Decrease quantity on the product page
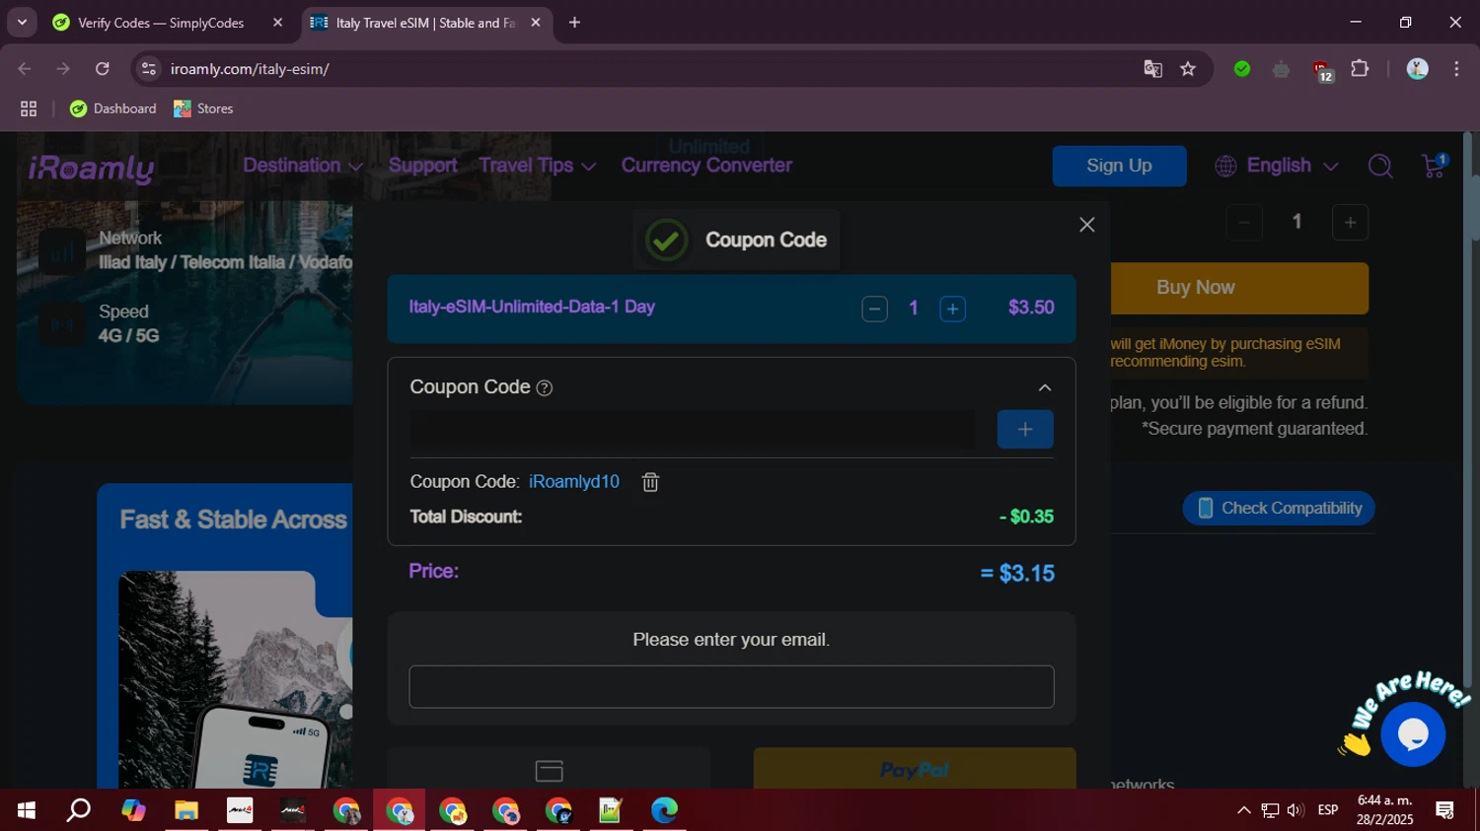The height and width of the screenshot is (831, 1480). pyautogui.click(x=1244, y=223)
